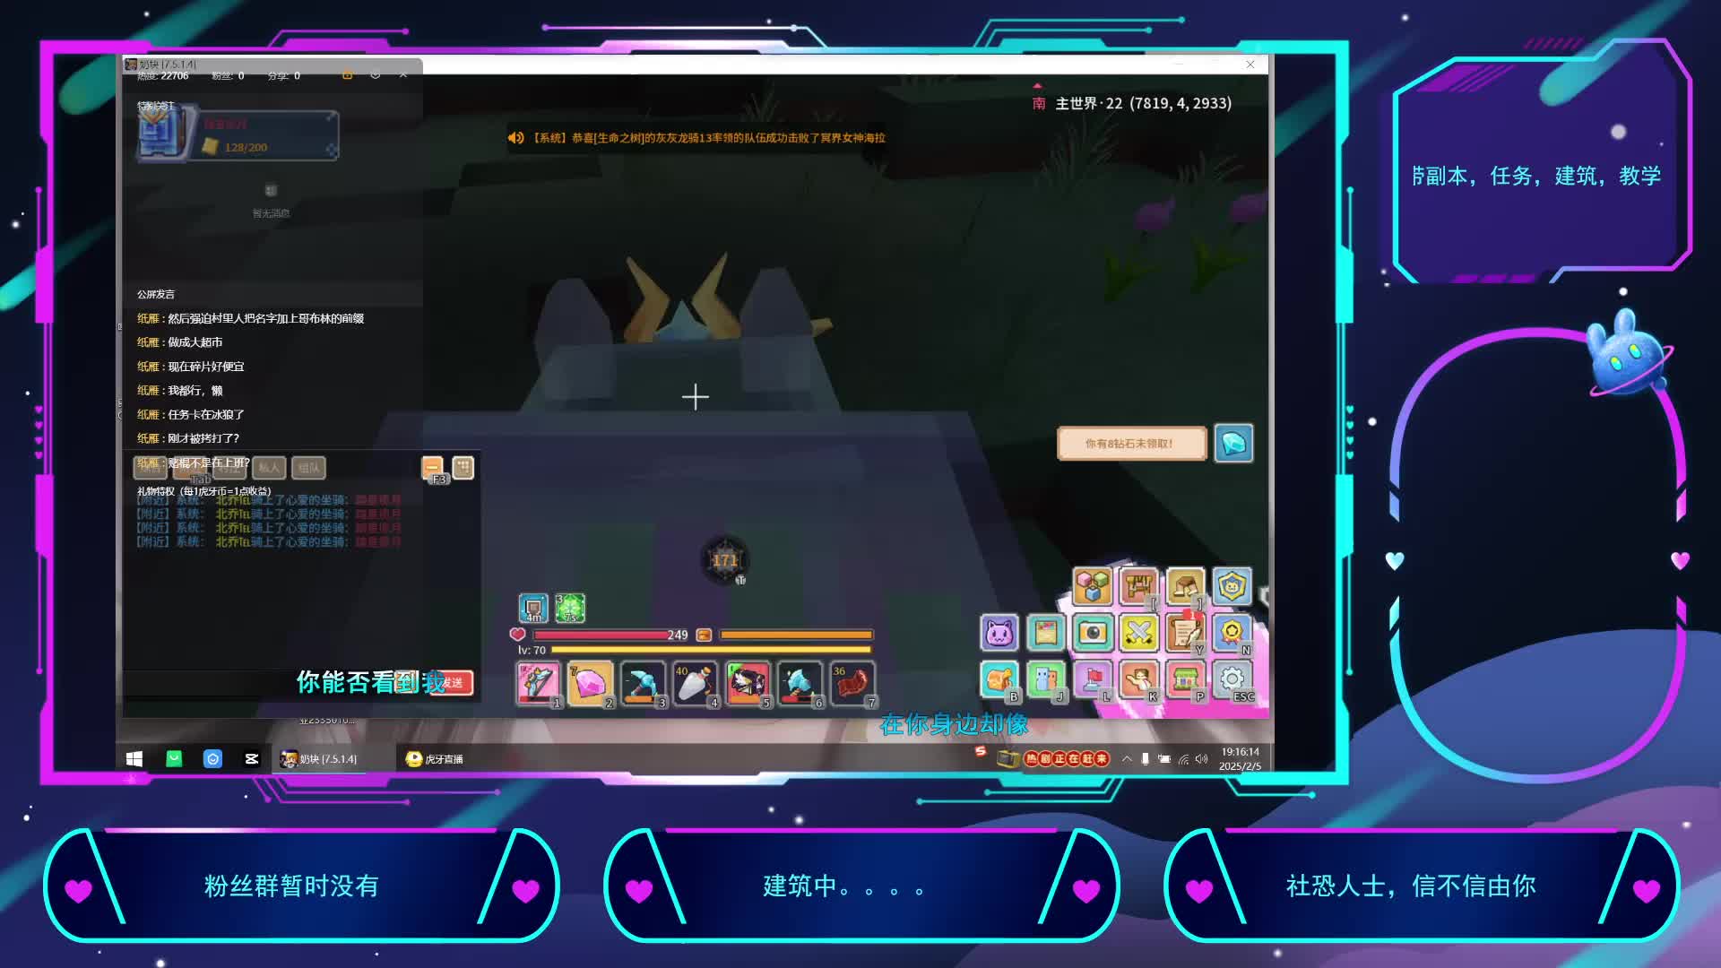The image size is (1721, 968).
Task: Click the red health bar
Action: [601, 635]
